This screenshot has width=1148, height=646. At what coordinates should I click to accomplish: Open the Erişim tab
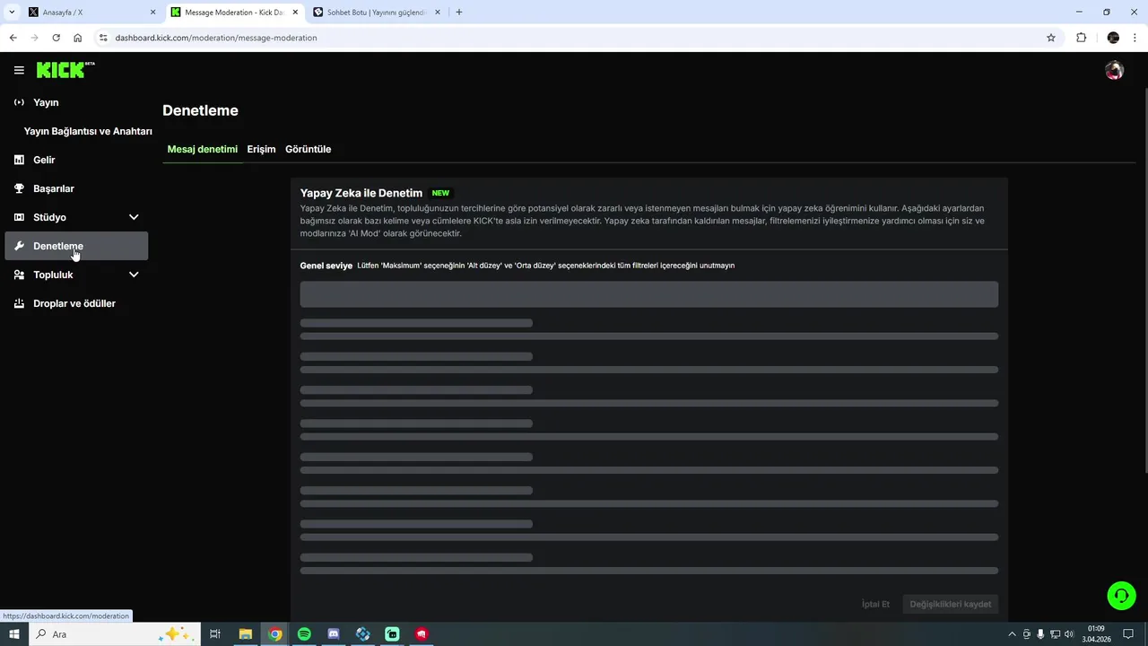tap(261, 149)
